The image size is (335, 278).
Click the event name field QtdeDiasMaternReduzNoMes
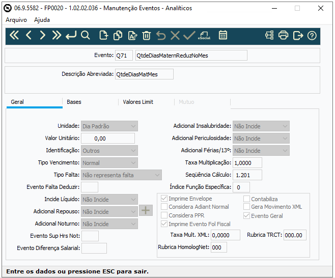pos(191,55)
